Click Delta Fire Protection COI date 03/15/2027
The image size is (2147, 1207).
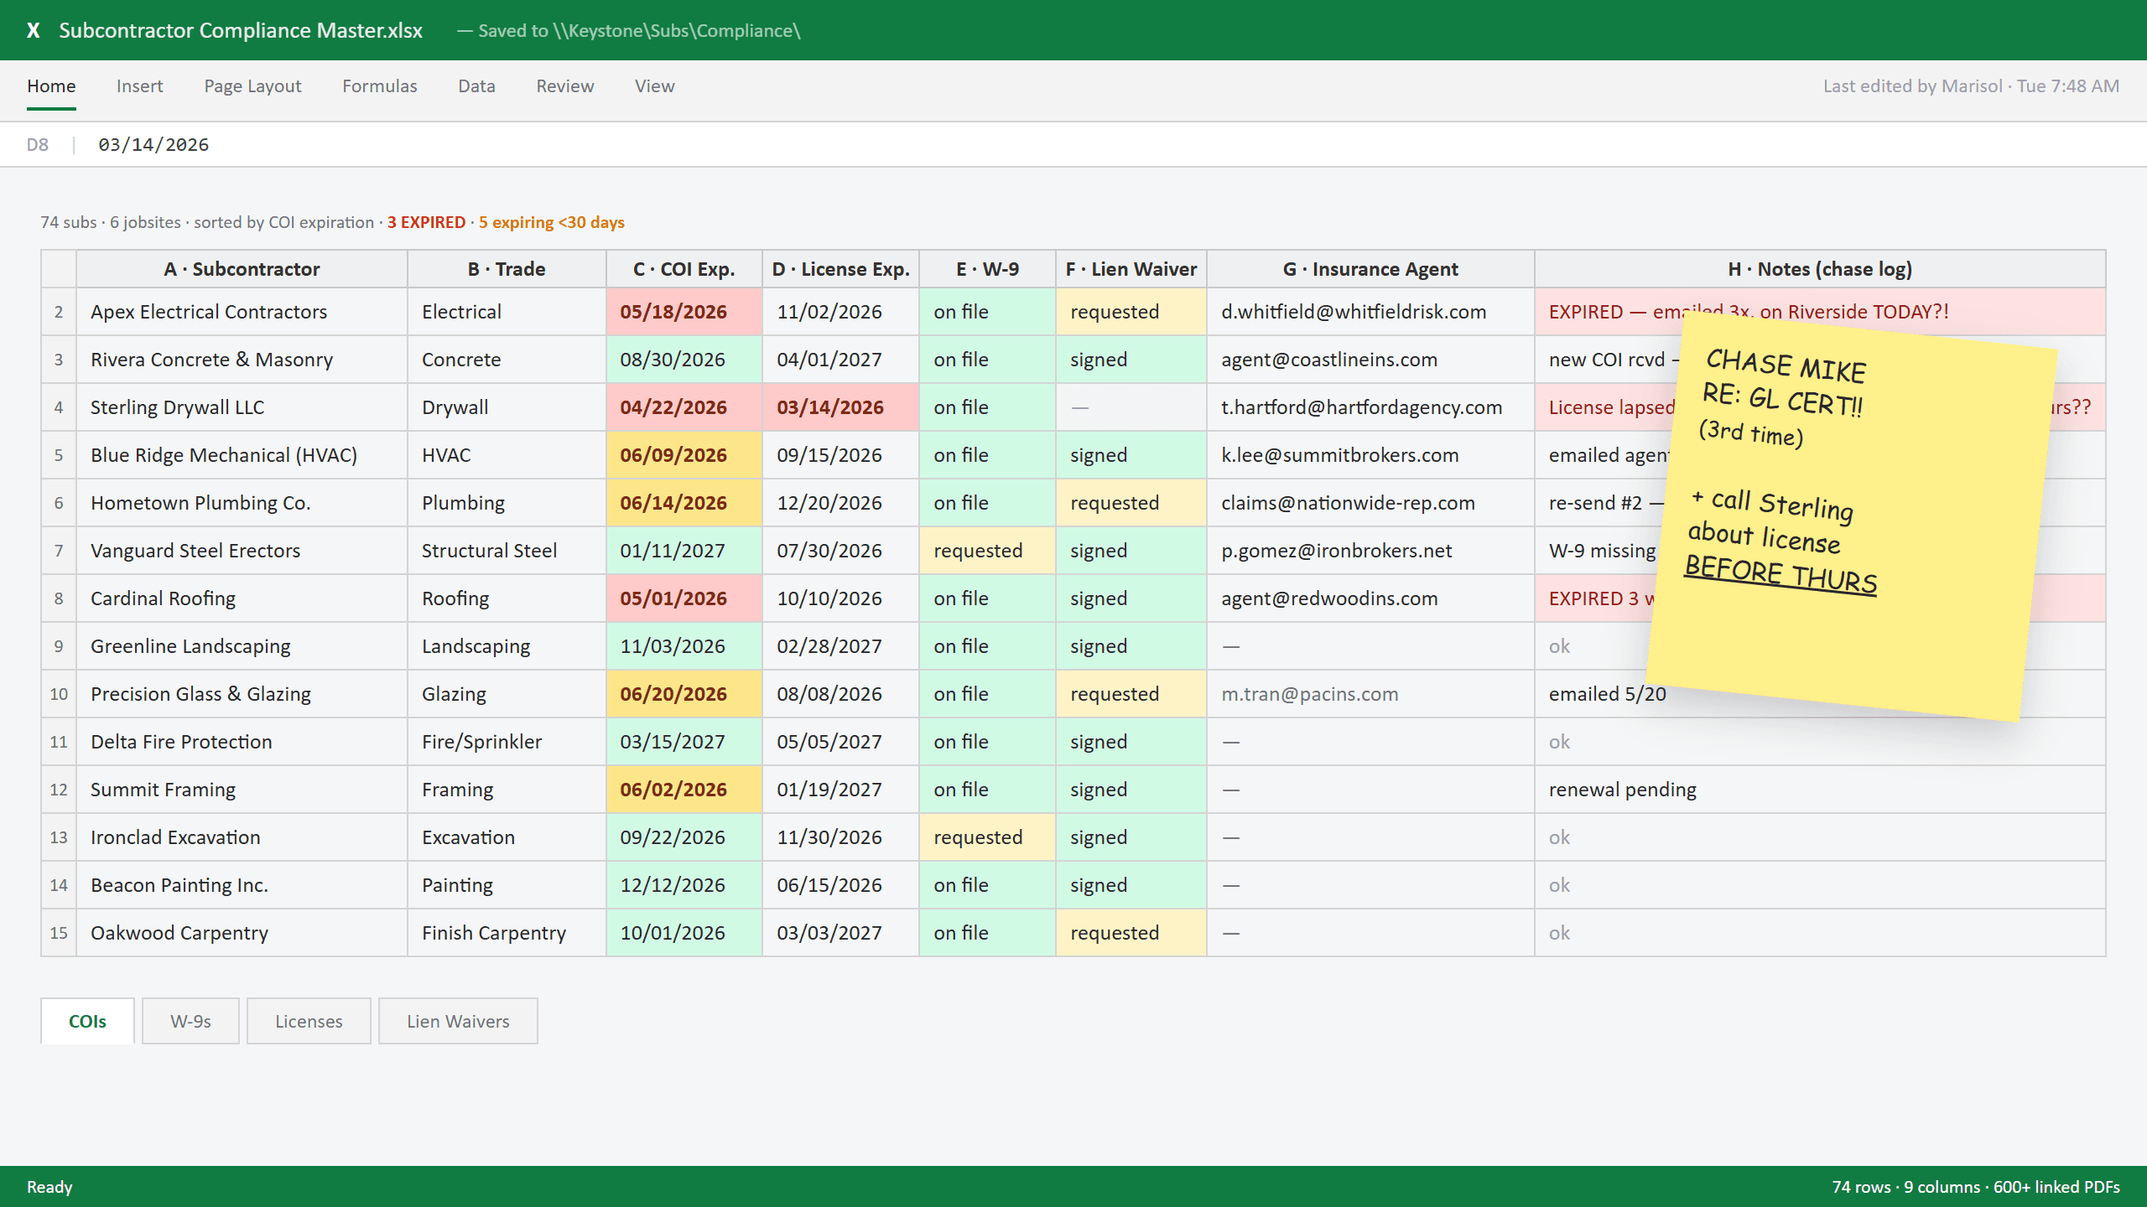tap(684, 742)
